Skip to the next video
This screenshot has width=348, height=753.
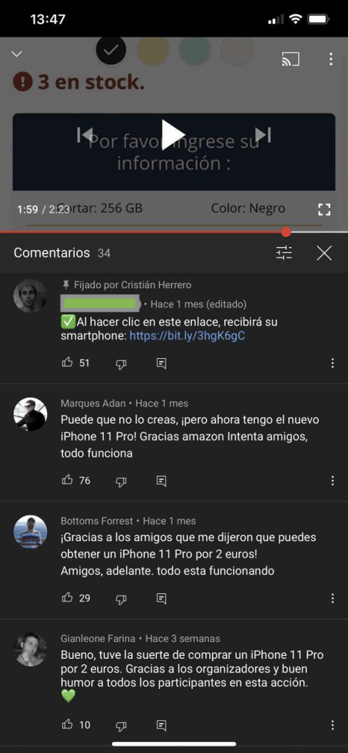263,135
